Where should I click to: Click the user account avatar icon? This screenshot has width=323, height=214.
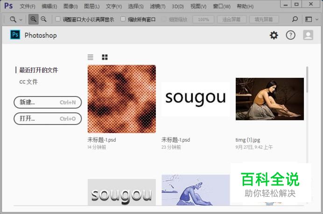pos(308,35)
